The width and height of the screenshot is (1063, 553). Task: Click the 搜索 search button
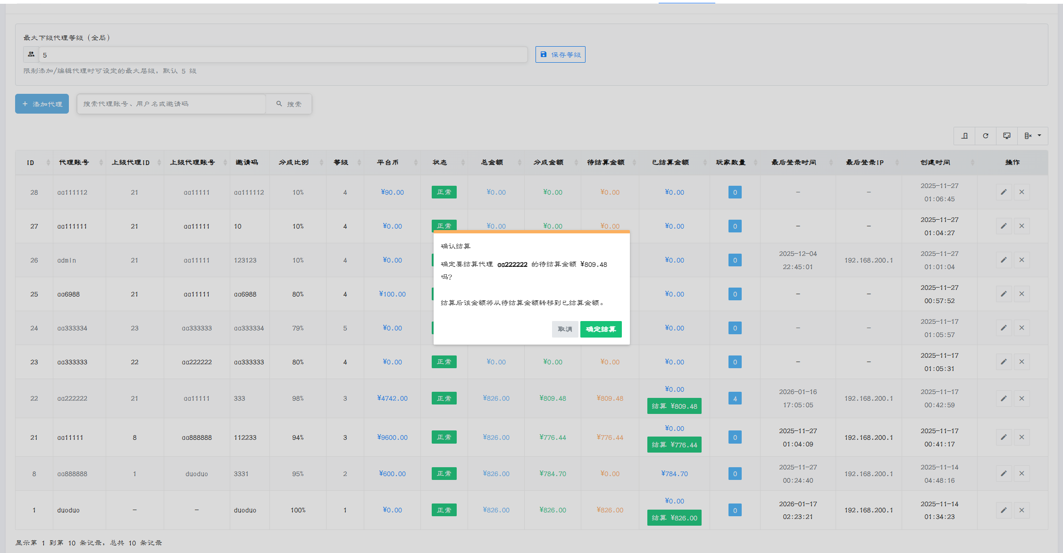point(289,104)
